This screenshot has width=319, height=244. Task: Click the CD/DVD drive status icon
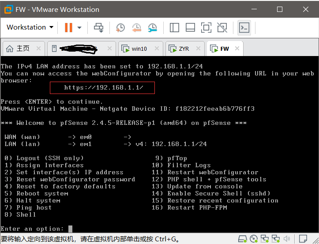[254, 239]
